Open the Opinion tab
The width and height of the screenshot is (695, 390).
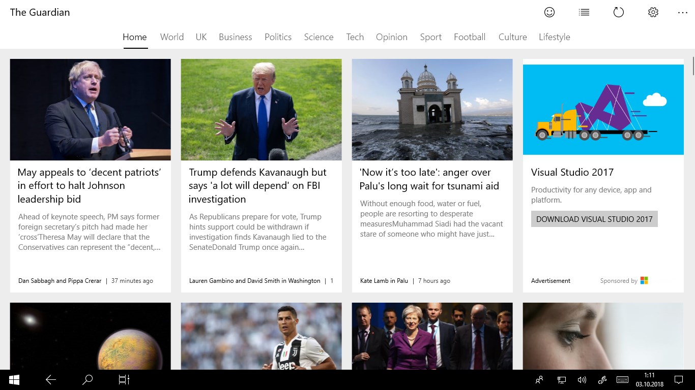[392, 37]
